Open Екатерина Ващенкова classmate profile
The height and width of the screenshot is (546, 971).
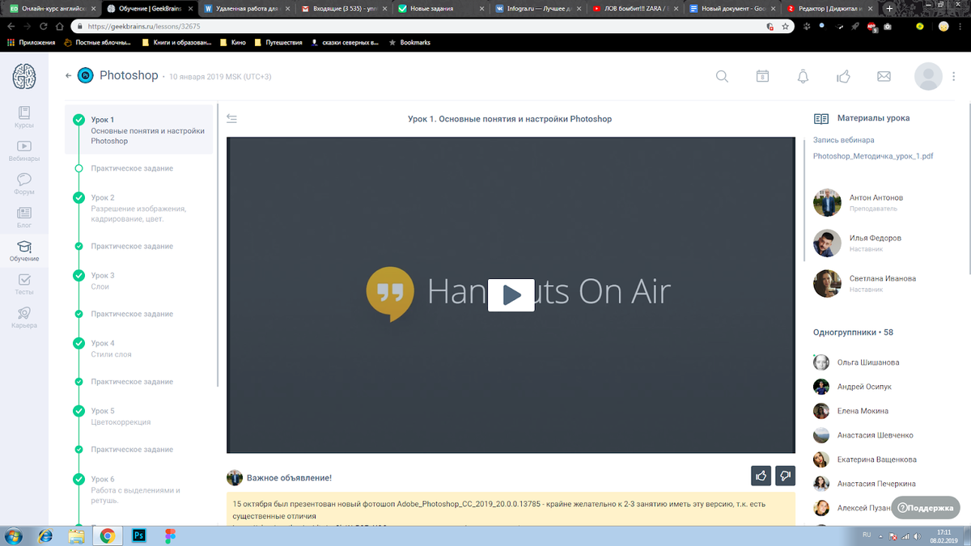pyautogui.click(x=877, y=459)
